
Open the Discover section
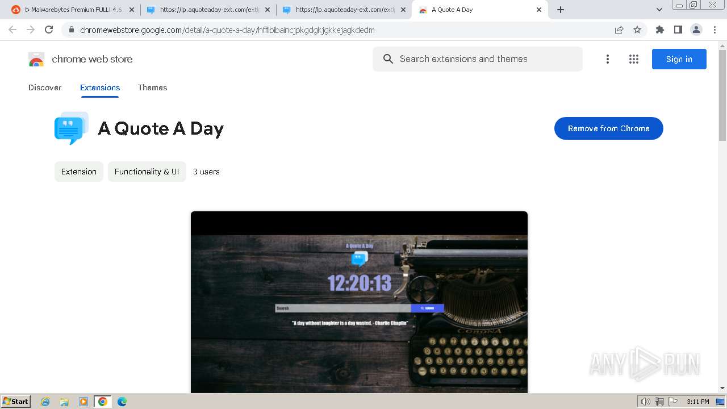(x=45, y=87)
